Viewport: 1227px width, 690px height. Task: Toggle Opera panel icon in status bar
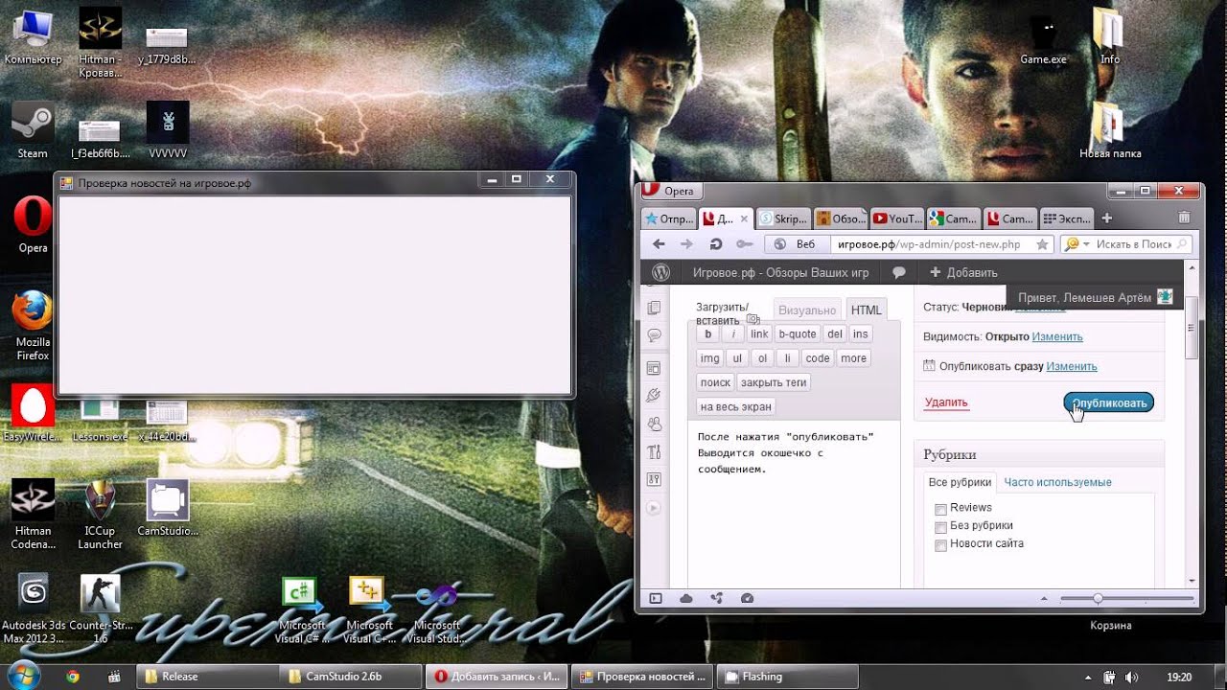click(656, 598)
